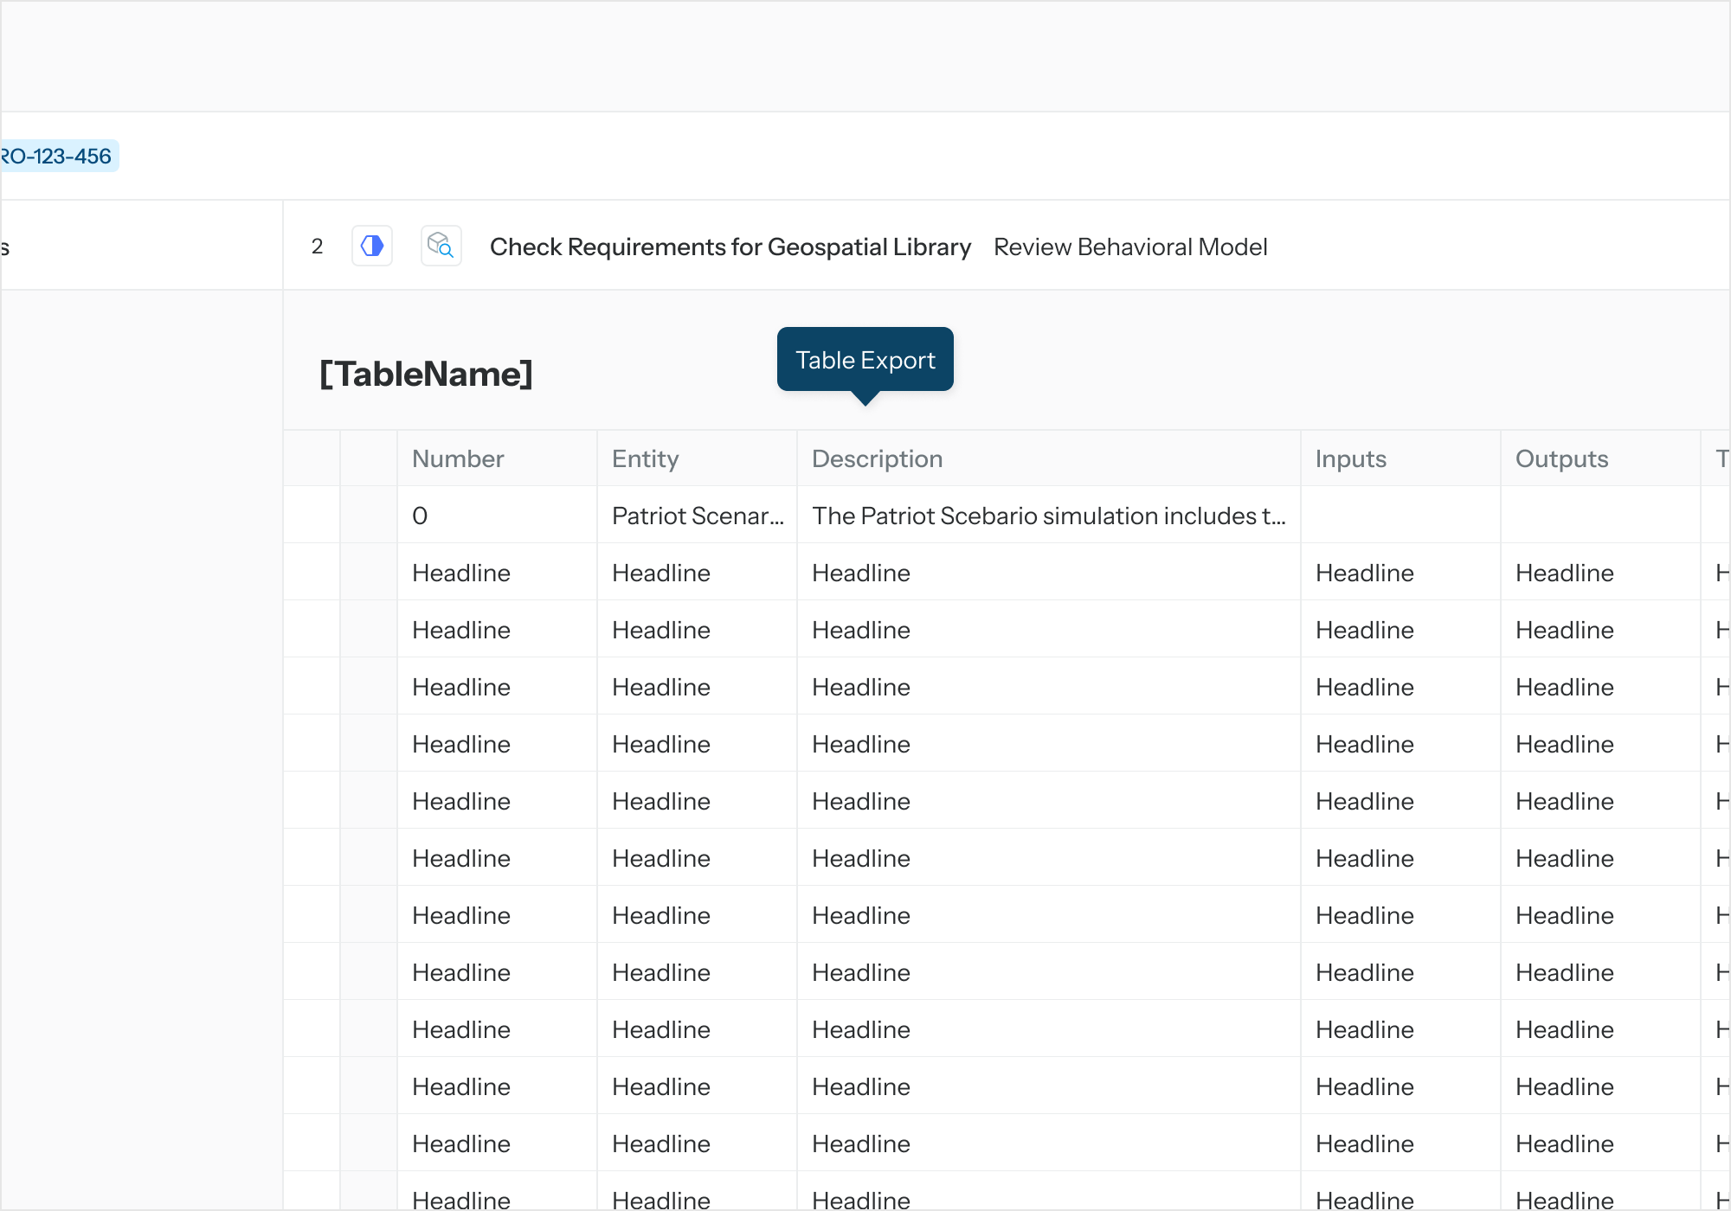1731x1211 pixels.
Task: Click the Table Export tooltip bubble
Action: [x=865, y=360]
